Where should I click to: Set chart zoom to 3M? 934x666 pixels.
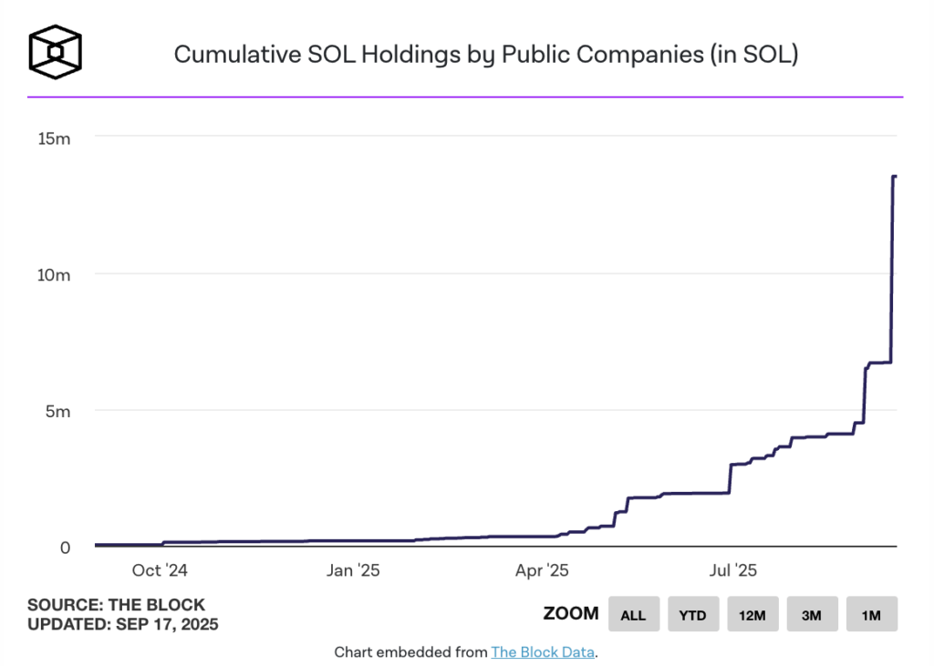[x=813, y=614]
